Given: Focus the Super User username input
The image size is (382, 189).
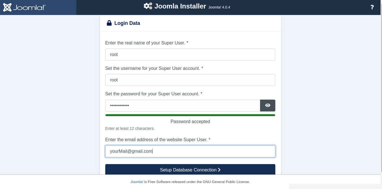Looking at the screenshot, I should point(190,80).
